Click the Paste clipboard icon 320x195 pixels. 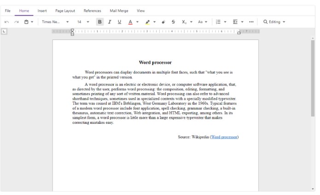pos(27,22)
